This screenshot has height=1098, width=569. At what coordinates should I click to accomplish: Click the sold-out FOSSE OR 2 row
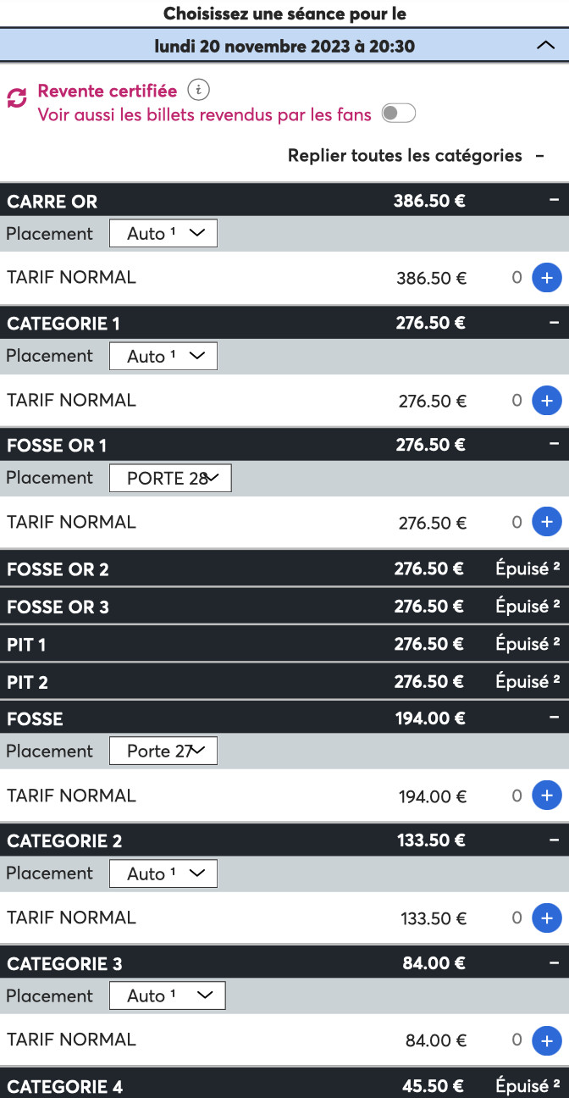tap(284, 569)
